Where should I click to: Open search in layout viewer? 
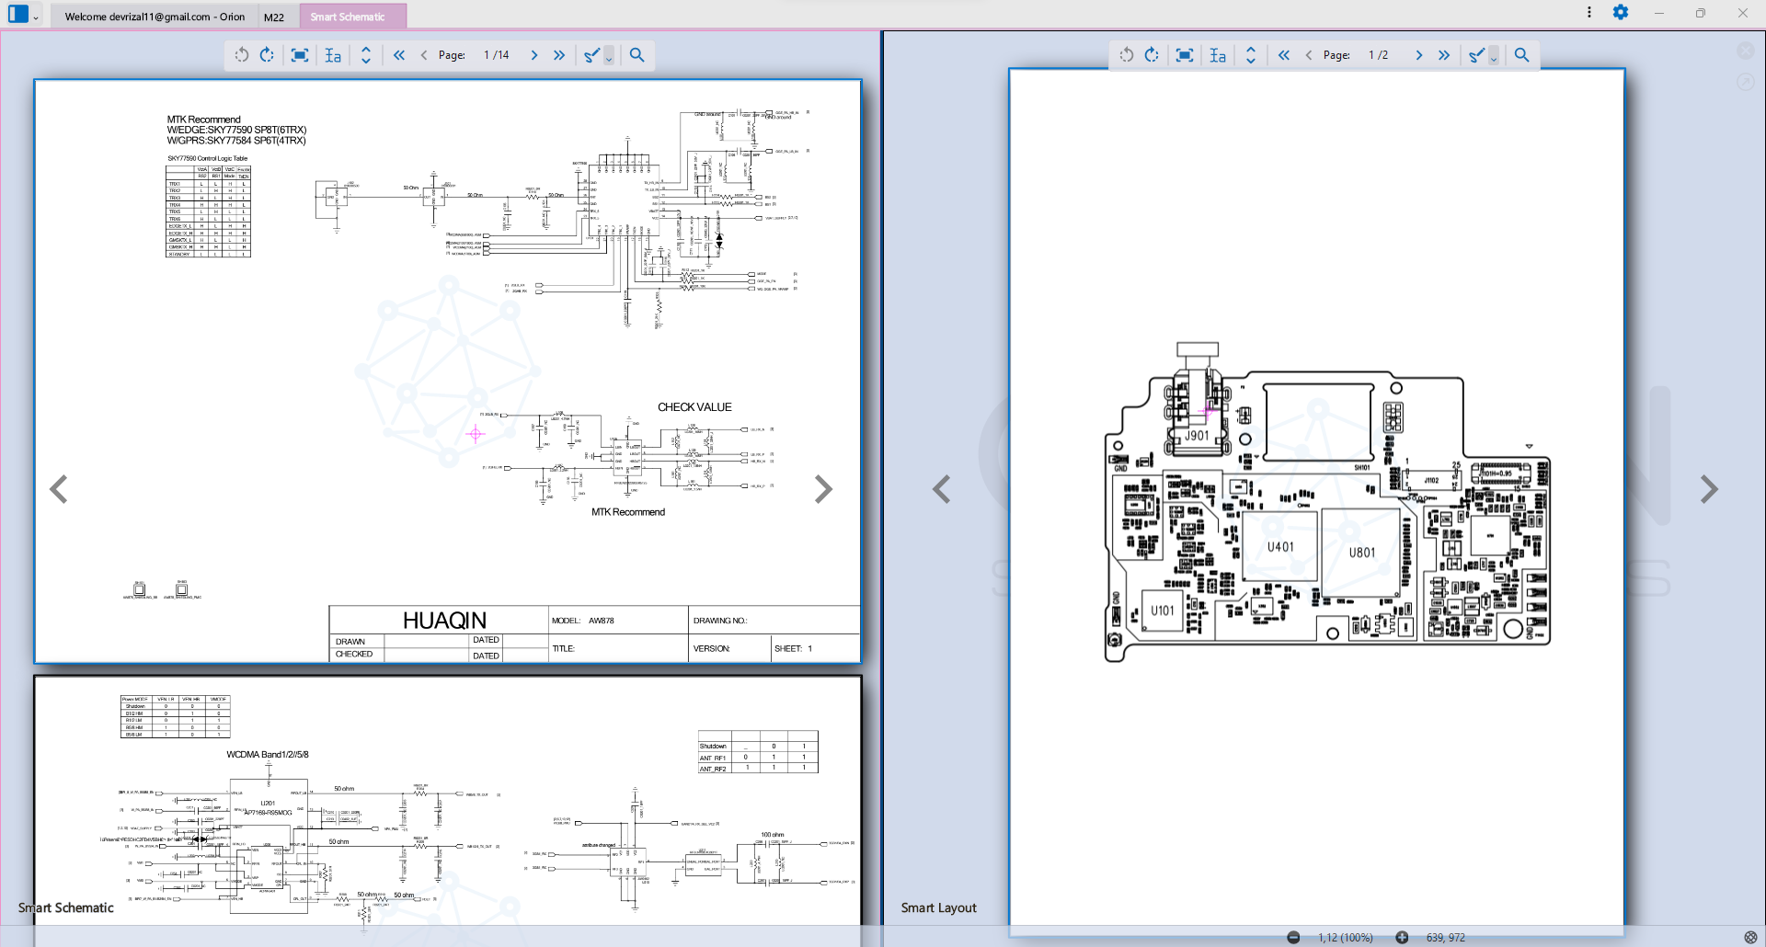click(x=1521, y=55)
